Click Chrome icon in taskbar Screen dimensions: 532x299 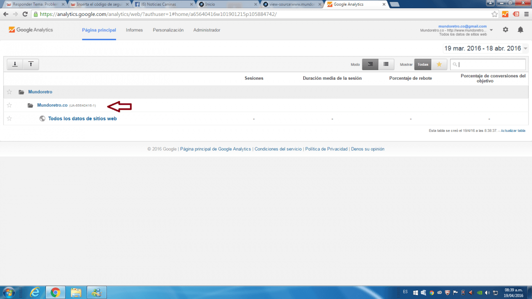click(x=55, y=292)
